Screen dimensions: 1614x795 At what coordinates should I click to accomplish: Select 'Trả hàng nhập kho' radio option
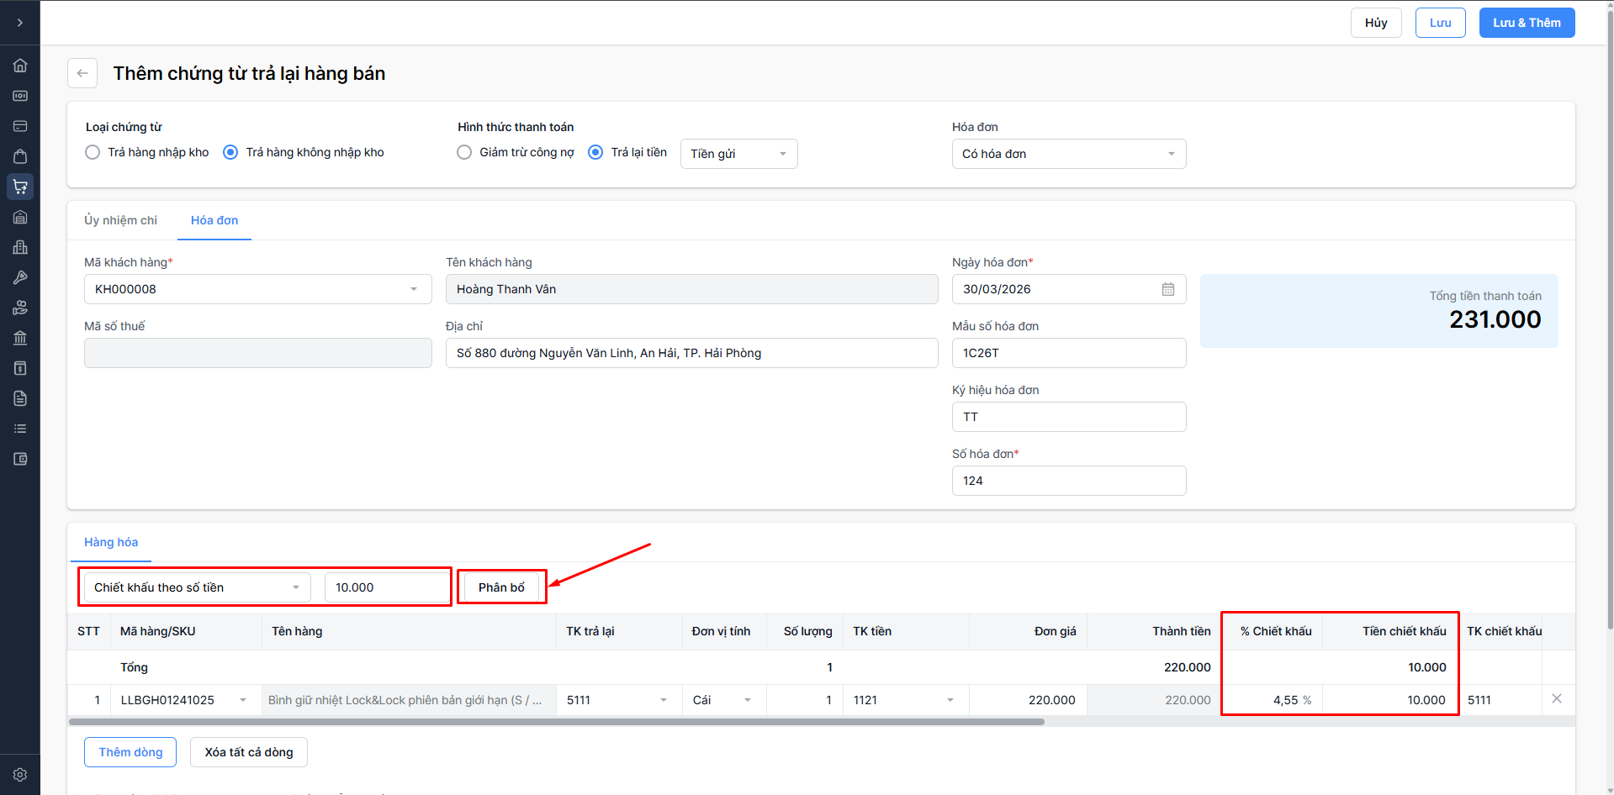click(x=93, y=152)
